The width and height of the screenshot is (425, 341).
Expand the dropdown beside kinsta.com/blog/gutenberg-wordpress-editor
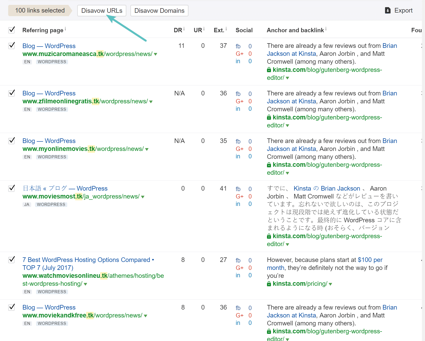(x=288, y=78)
